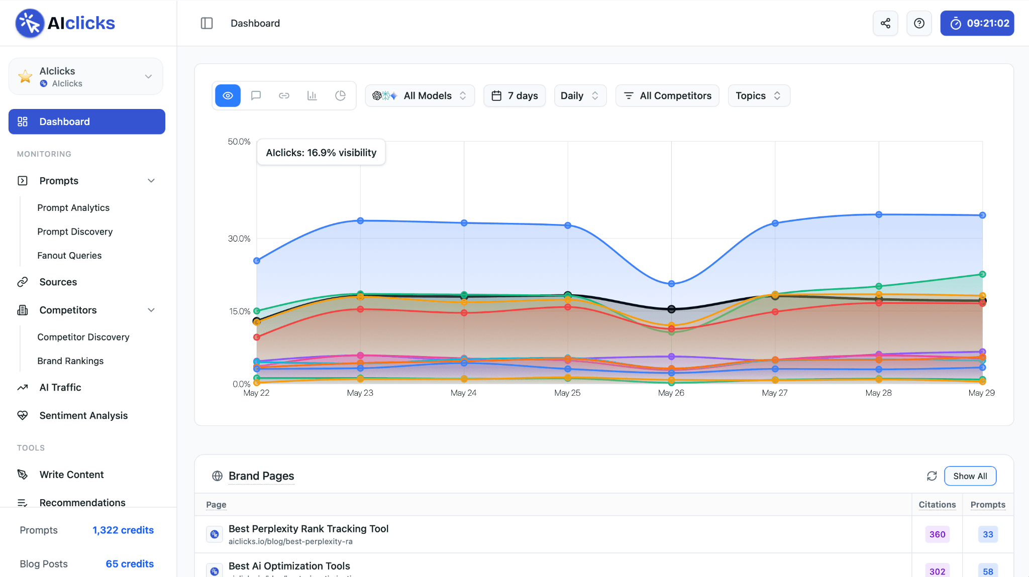Click the Write Content pen icon
This screenshot has width=1029, height=577.
pos(23,475)
